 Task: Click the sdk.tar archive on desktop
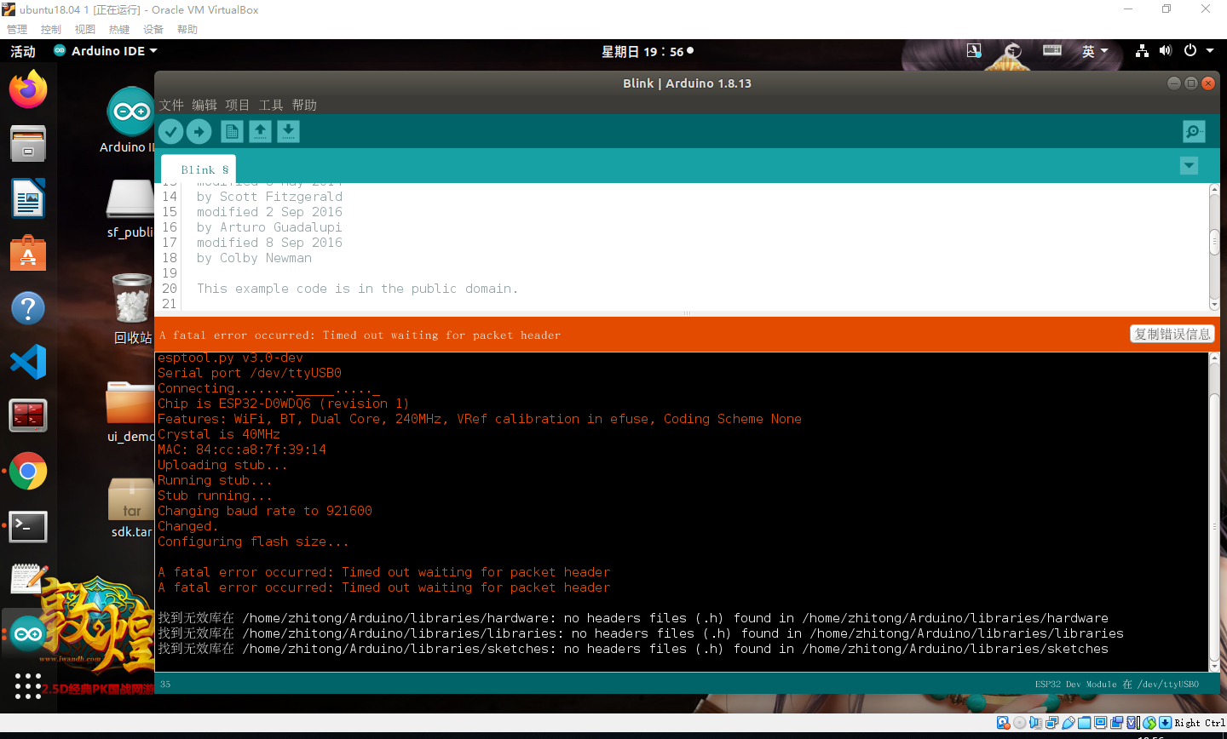pos(130,499)
